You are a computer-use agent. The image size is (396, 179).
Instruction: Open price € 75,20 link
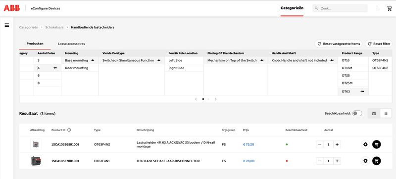click(248, 145)
